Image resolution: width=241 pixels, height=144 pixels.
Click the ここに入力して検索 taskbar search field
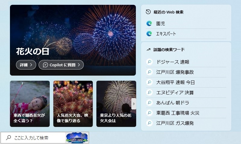(33, 138)
